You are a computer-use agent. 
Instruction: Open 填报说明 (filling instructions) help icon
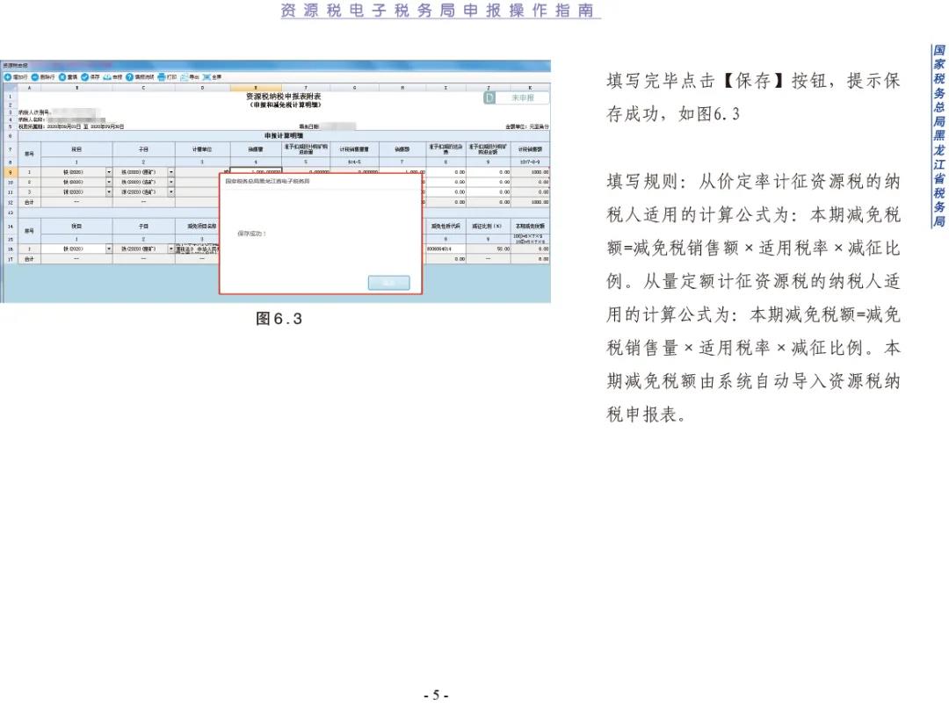129,77
